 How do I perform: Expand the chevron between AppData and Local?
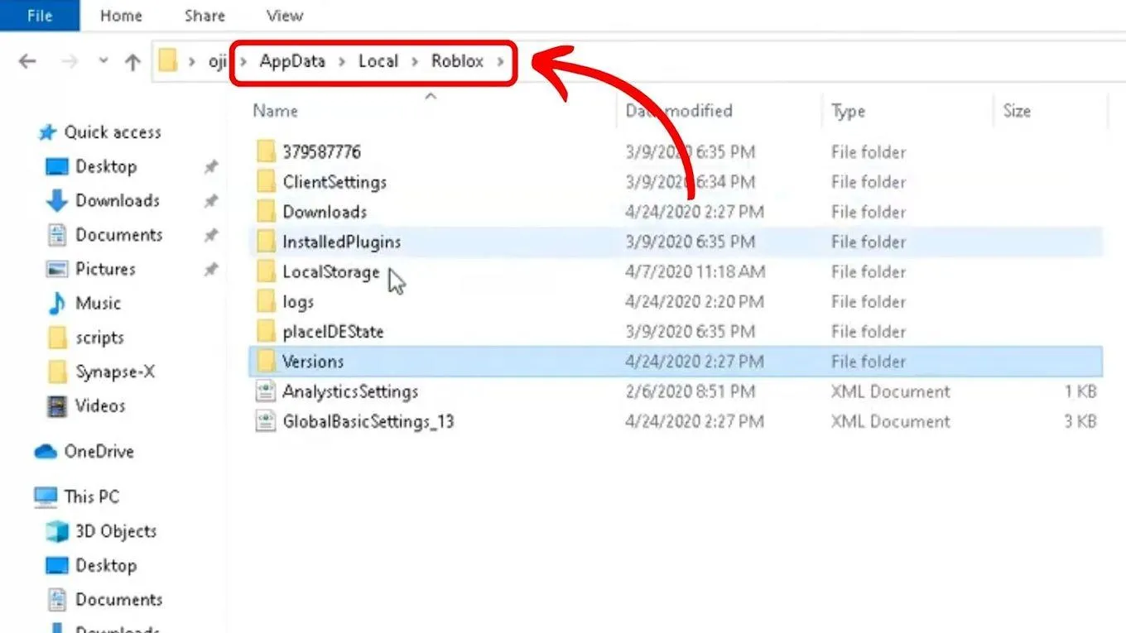click(x=342, y=62)
